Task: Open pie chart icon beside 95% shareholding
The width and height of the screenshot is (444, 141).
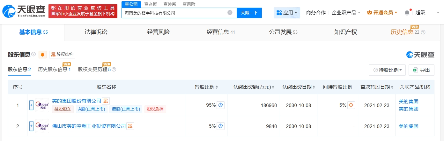Action: pos(220,105)
